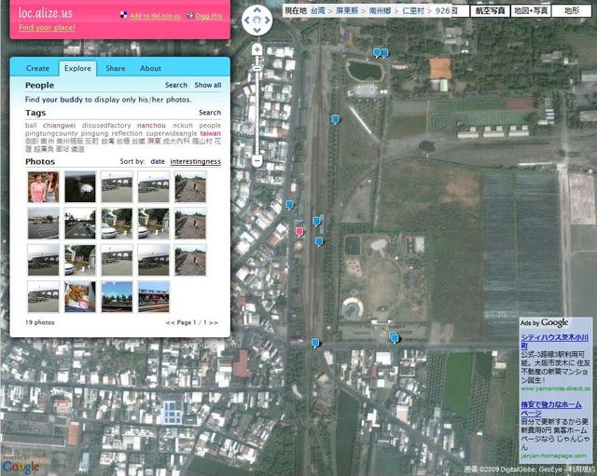Click the hand icon in pan control
The height and width of the screenshot is (476, 597).
click(x=257, y=20)
